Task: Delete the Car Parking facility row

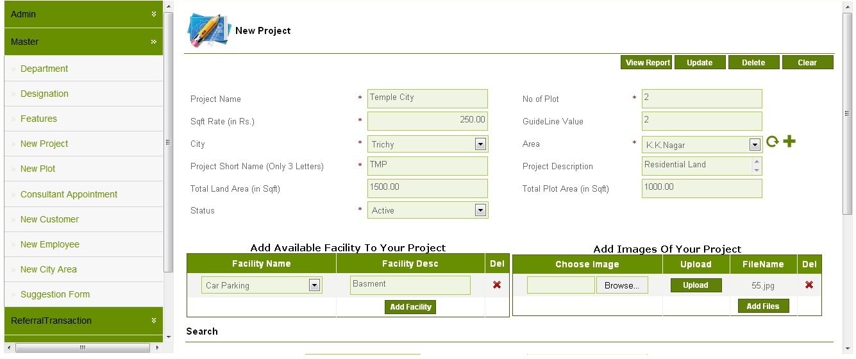Action: pyautogui.click(x=497, y=285)
